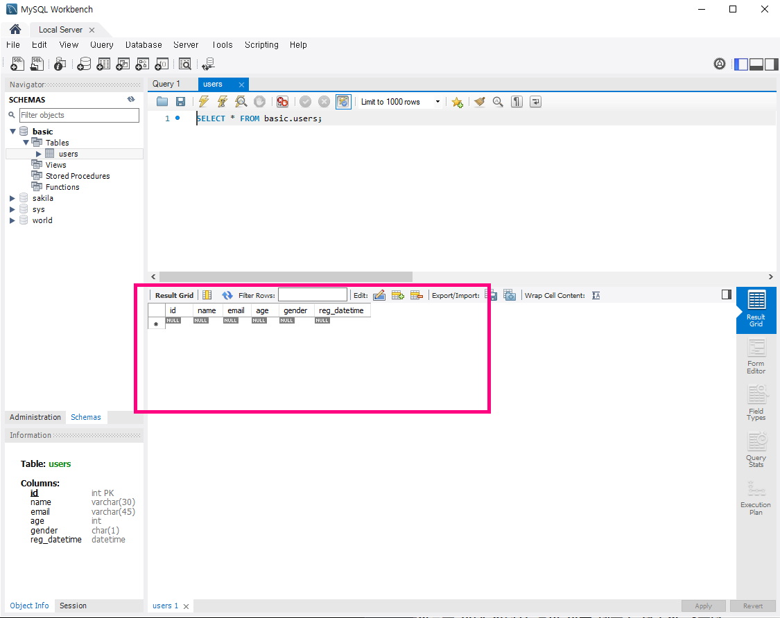Open the Scripting menu
780x618 pixels.
[261, 45]
